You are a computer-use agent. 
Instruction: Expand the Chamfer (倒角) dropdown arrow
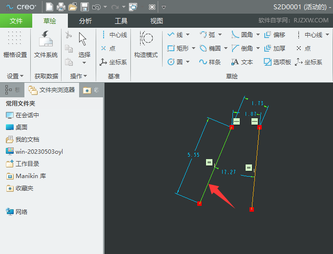258,48
